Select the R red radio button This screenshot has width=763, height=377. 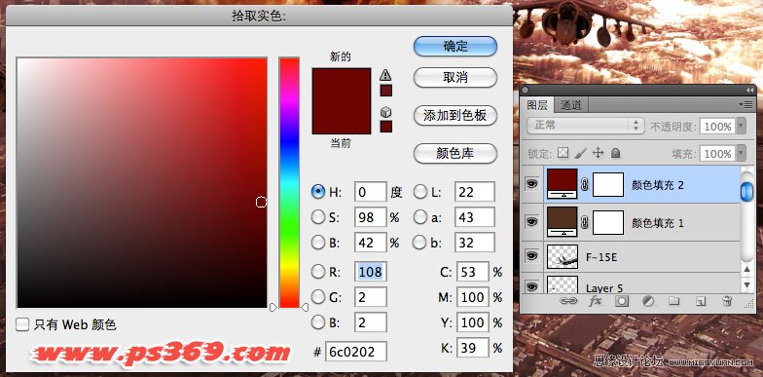(318, 272)
